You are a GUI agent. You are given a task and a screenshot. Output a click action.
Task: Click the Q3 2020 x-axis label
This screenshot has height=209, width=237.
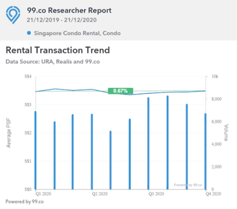click(x=156, y=194)
